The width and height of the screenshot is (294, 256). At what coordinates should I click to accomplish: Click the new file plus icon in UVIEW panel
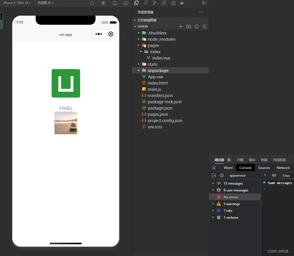[x=181, y=26]
